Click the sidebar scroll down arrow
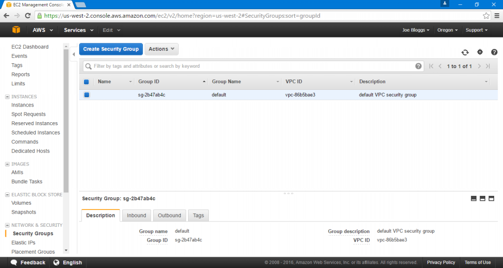Viewport: 503px width, 268px height. click(x=66, y=250)
